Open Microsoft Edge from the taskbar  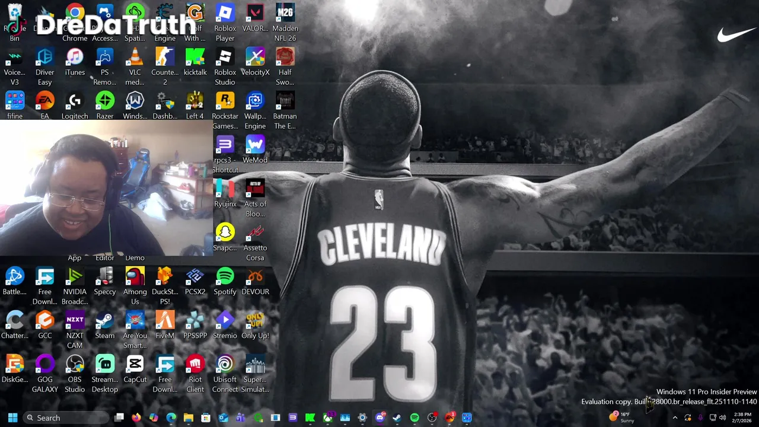coord(171,418)
